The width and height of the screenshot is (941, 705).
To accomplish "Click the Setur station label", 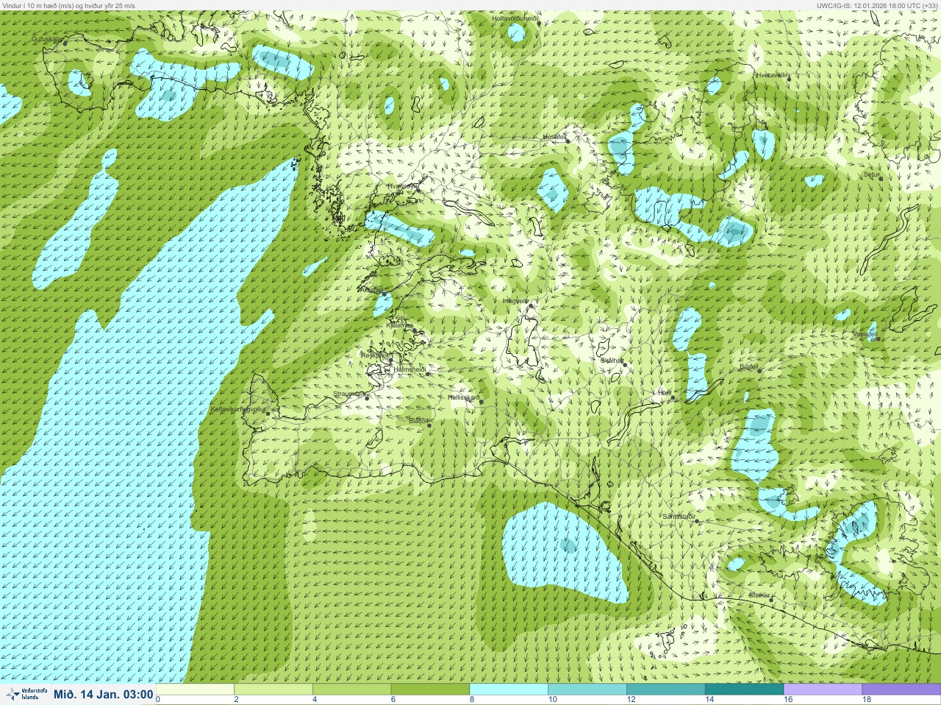I will click(871, 175).
